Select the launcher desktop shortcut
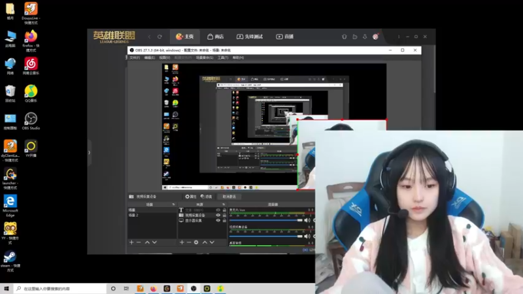This screenshot has width=523, height=294. 10,178
